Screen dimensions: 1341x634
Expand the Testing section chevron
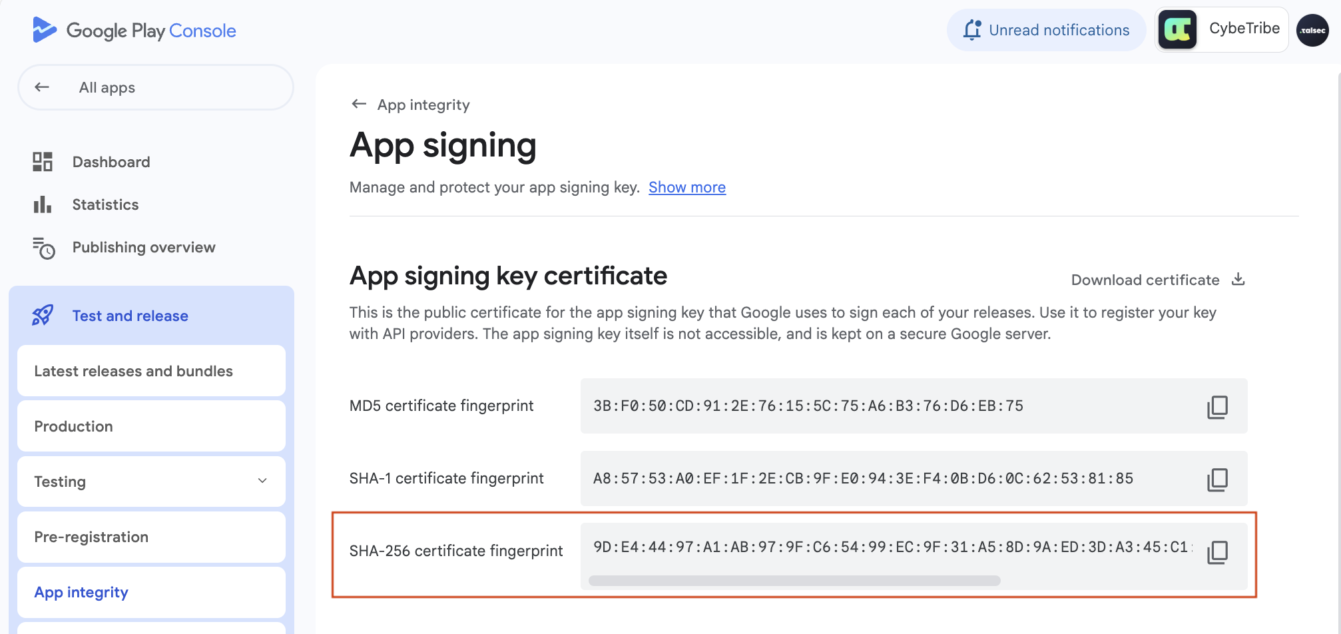pos(262,481)
